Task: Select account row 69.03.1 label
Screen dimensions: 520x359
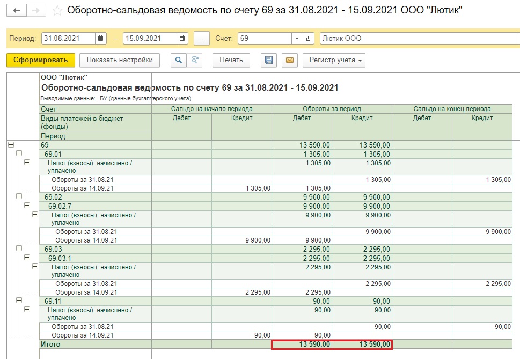Action: (60, 258)
